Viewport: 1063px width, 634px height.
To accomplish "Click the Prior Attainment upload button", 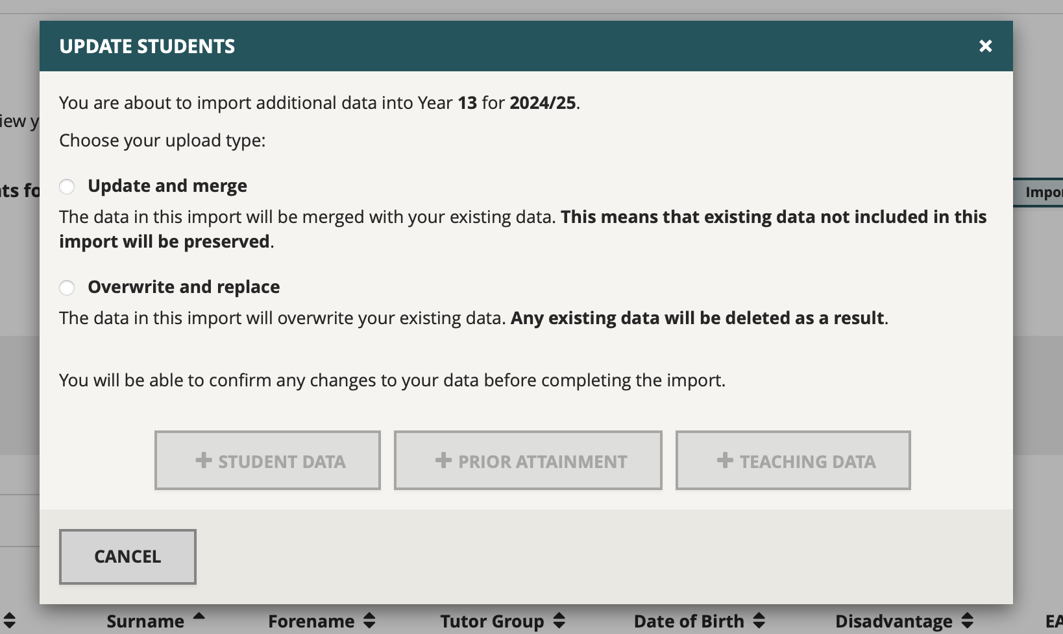I will coord(528,460).
